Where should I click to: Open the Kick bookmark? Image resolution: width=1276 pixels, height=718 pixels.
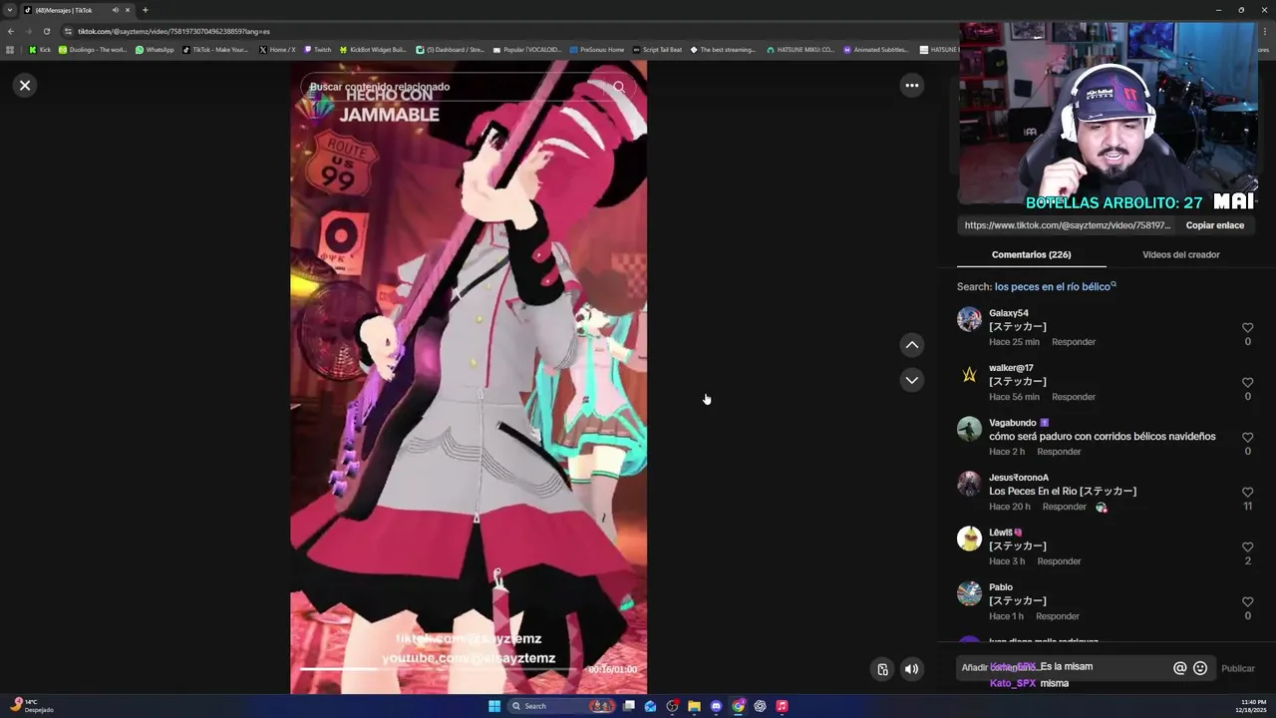click(40, 49)
